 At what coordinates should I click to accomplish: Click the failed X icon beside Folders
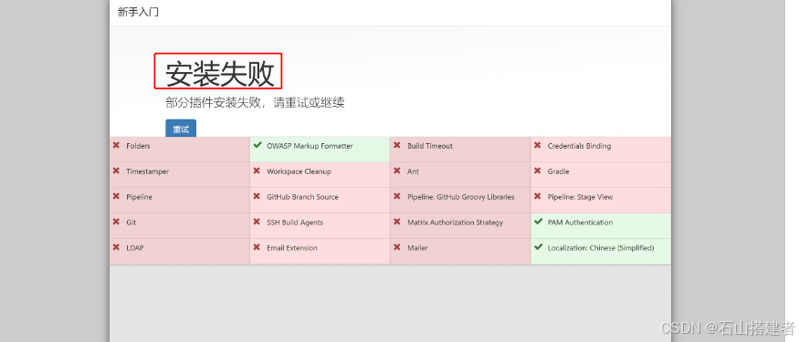[116, 146]
